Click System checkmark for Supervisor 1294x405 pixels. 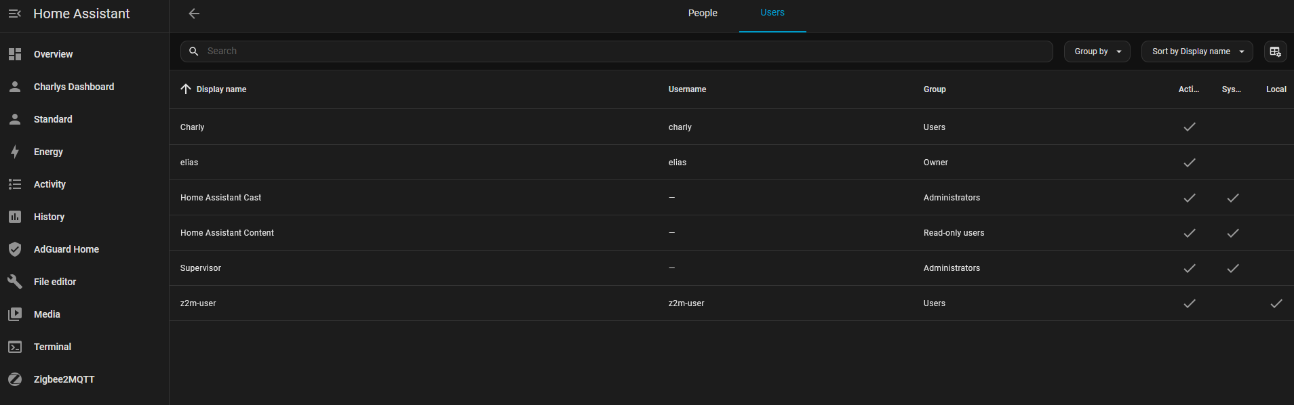(x=1233, y=268)
